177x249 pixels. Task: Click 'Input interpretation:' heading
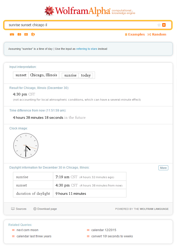point(23,67)
